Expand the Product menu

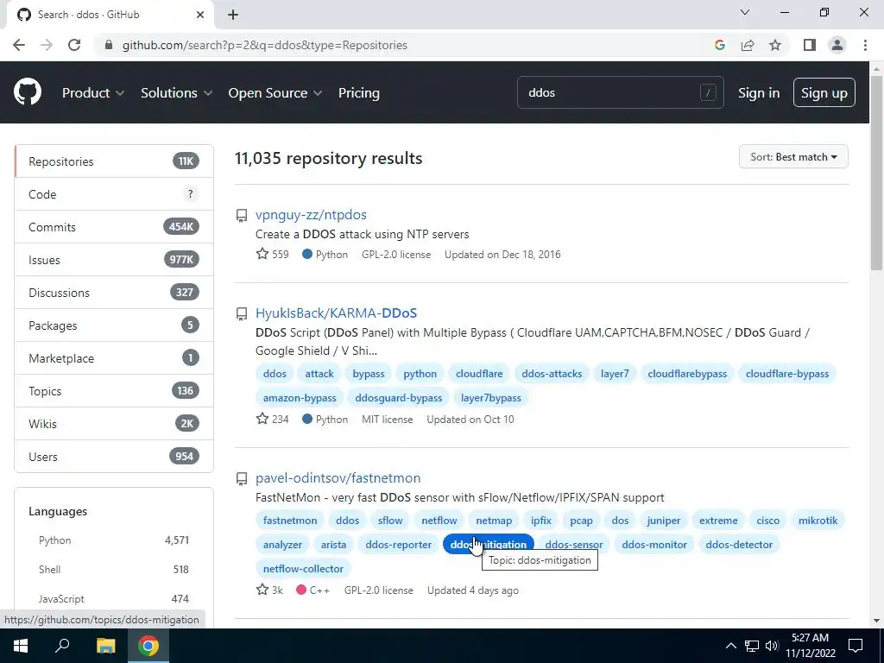[x=93, y=92]
